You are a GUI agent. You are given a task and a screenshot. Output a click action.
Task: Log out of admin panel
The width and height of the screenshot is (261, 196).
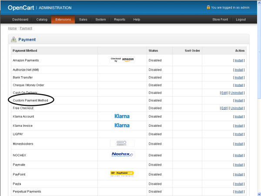tap(241, 20)
